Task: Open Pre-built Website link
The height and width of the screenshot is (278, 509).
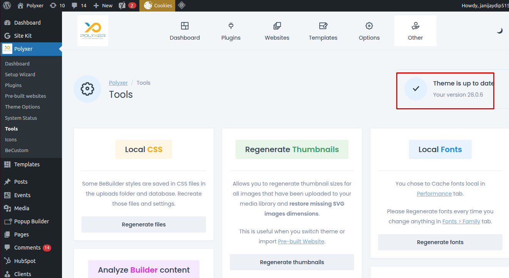Action: click(301, 241)
